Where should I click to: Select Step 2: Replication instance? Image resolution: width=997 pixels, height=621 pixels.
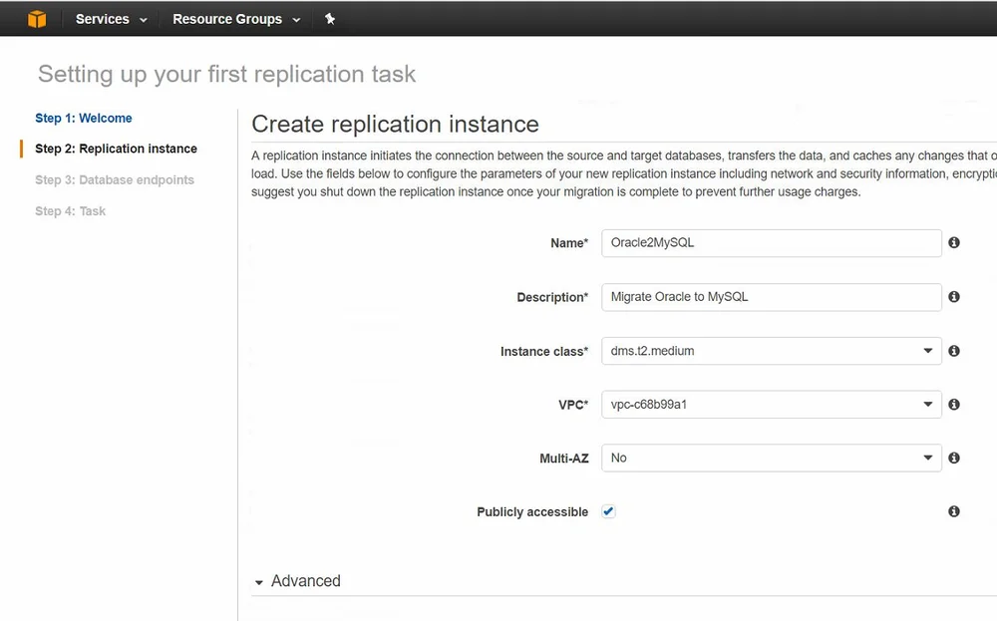pos(116,149)
